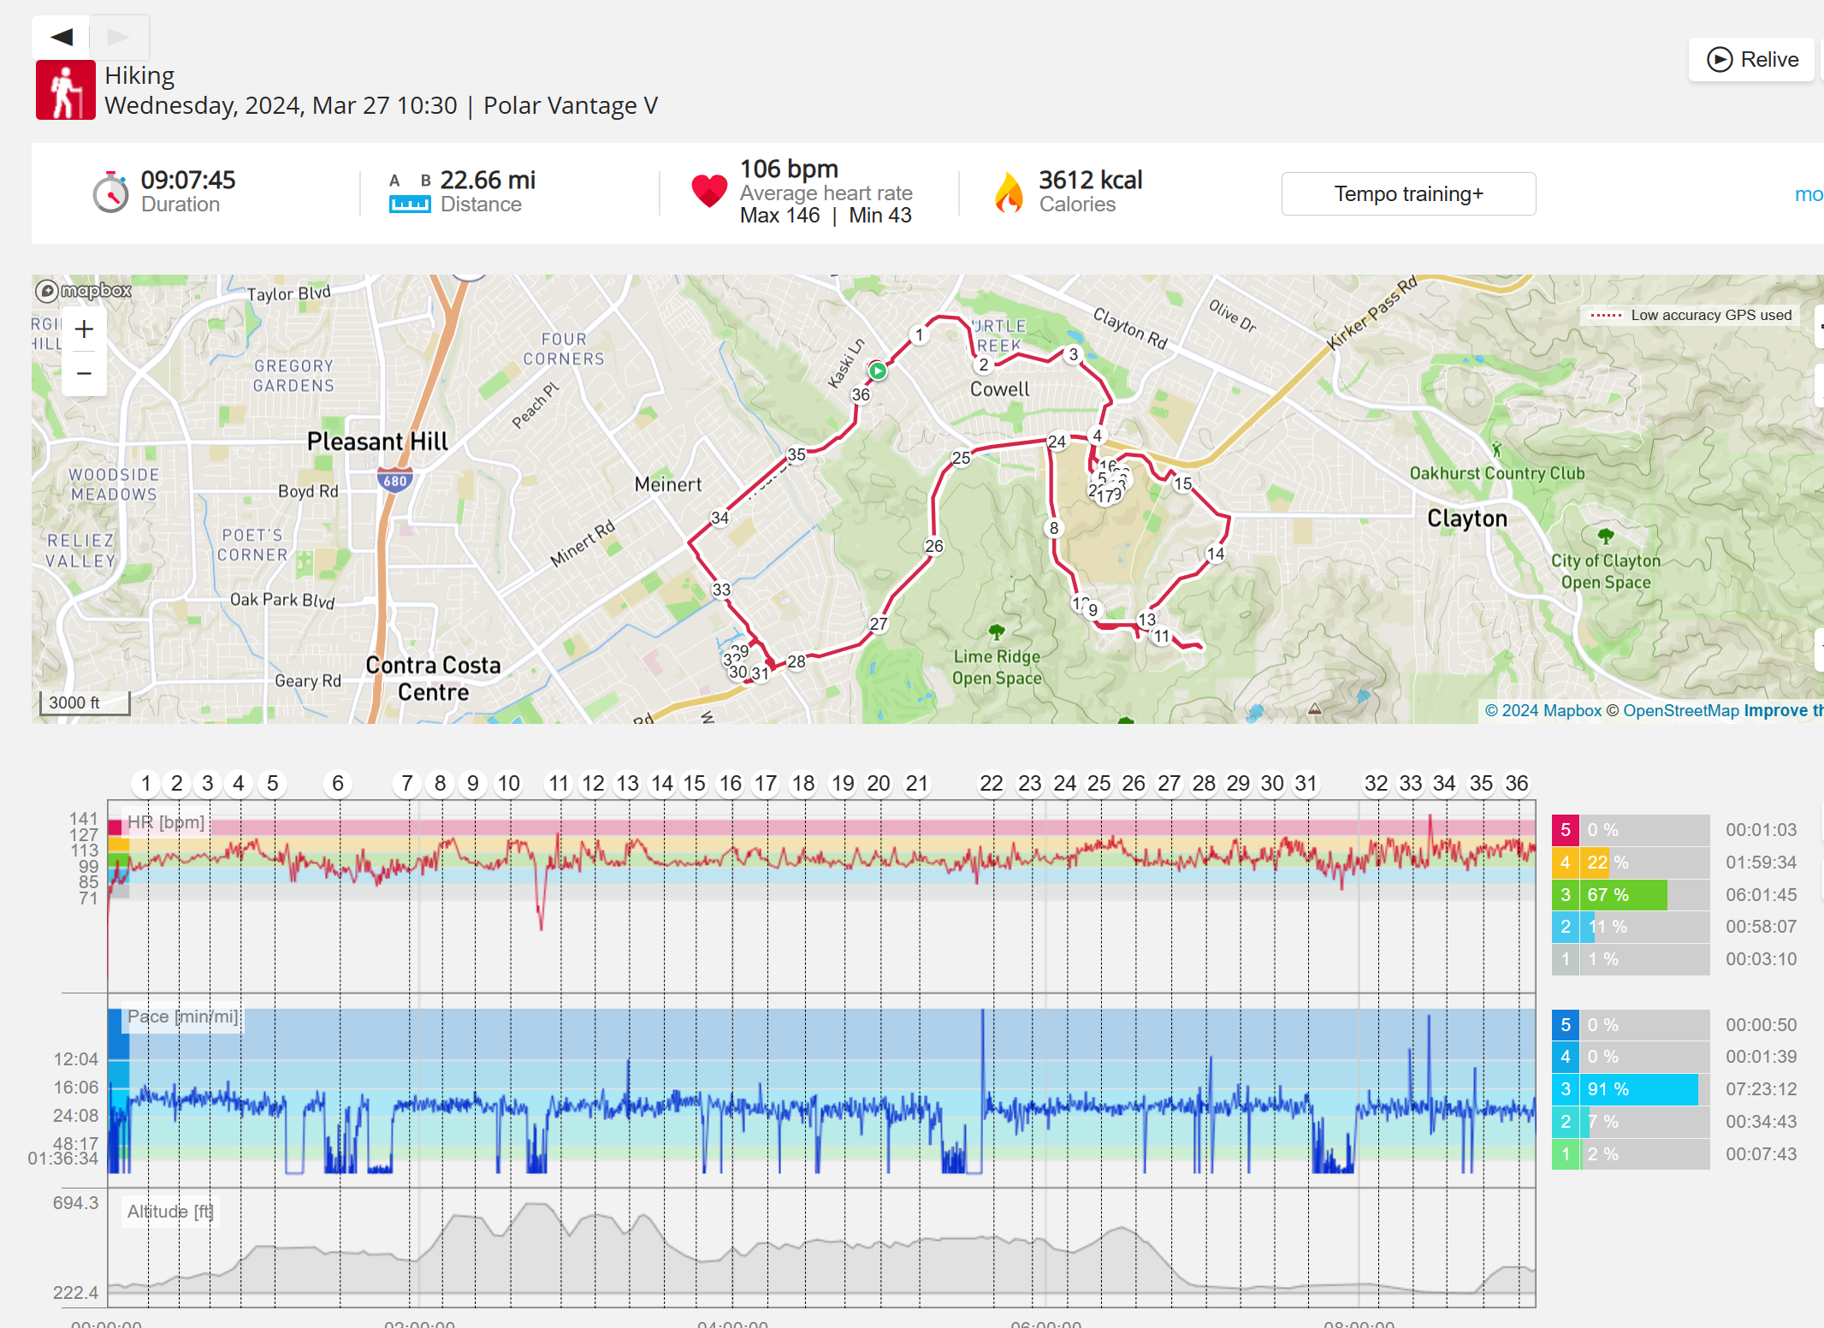This screenshot has height=1328, width=1824.
Task: Click the green start marker on map
Action: (x=878, y=371)
